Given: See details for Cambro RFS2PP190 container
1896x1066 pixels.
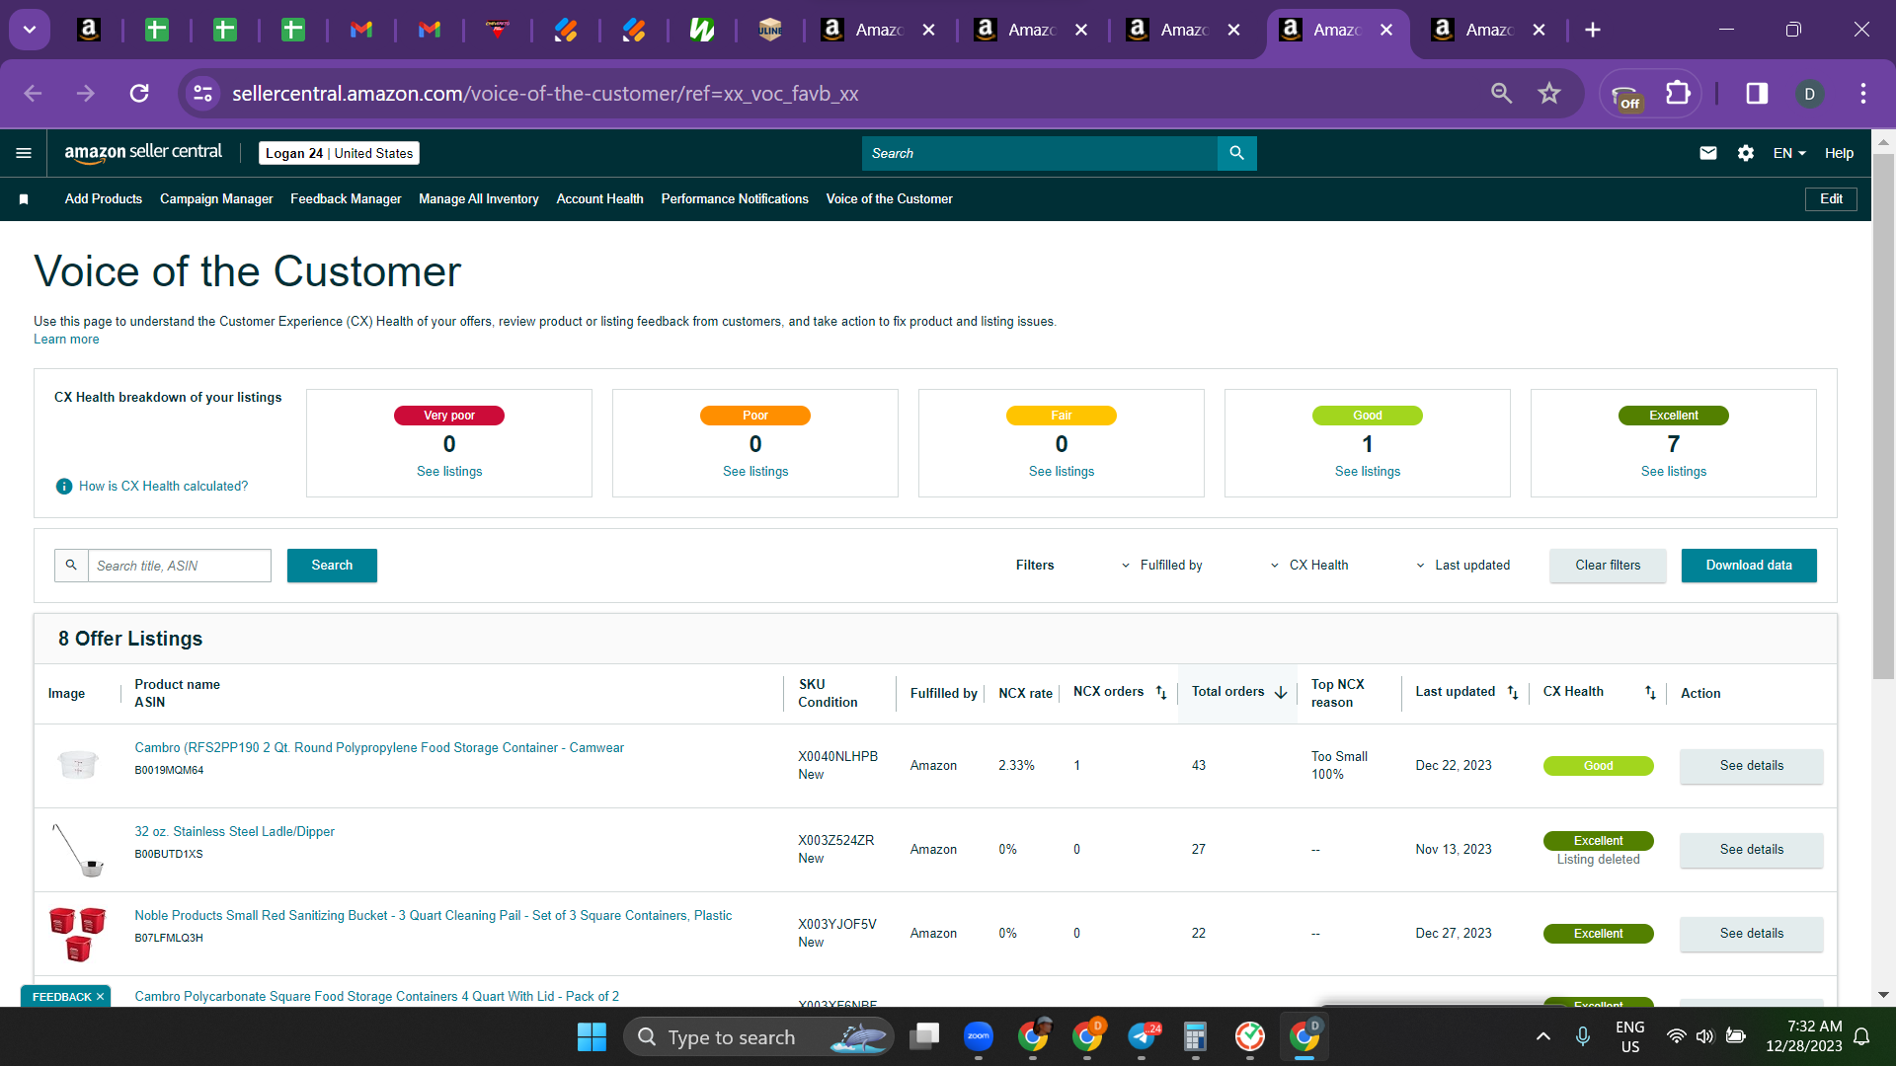Looking at the screenshot, I should [x=1752, y=766].
